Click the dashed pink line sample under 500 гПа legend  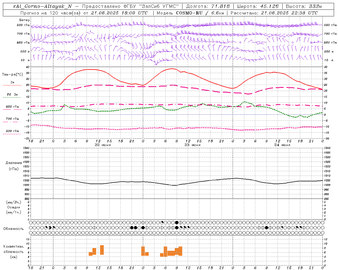point(12,134)
